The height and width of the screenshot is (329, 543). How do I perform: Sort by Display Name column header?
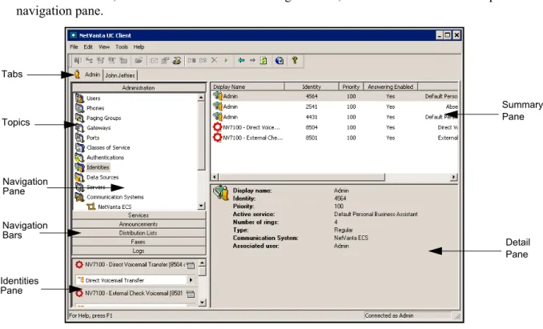[x=247, y=86]
